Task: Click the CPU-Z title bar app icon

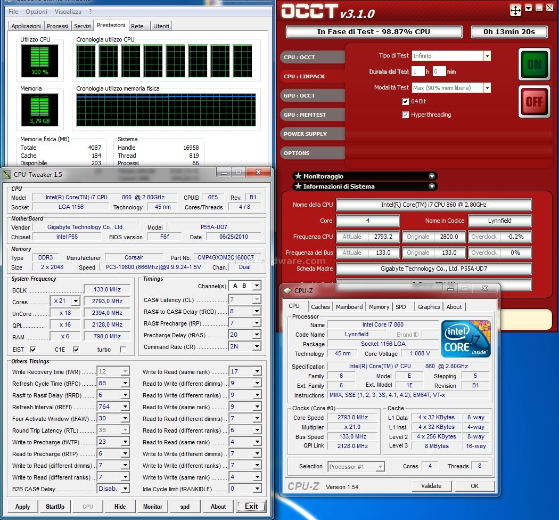Action: 287,290
